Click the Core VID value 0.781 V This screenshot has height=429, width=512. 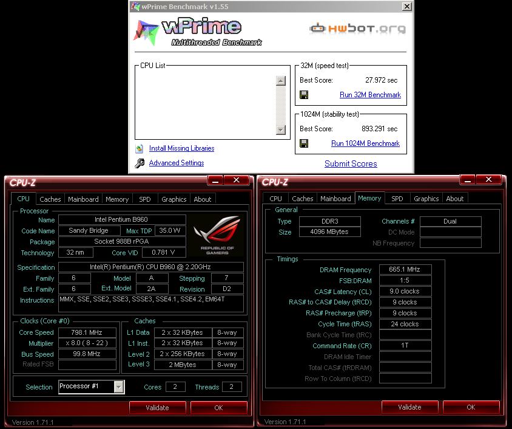[x=163, y=252]
